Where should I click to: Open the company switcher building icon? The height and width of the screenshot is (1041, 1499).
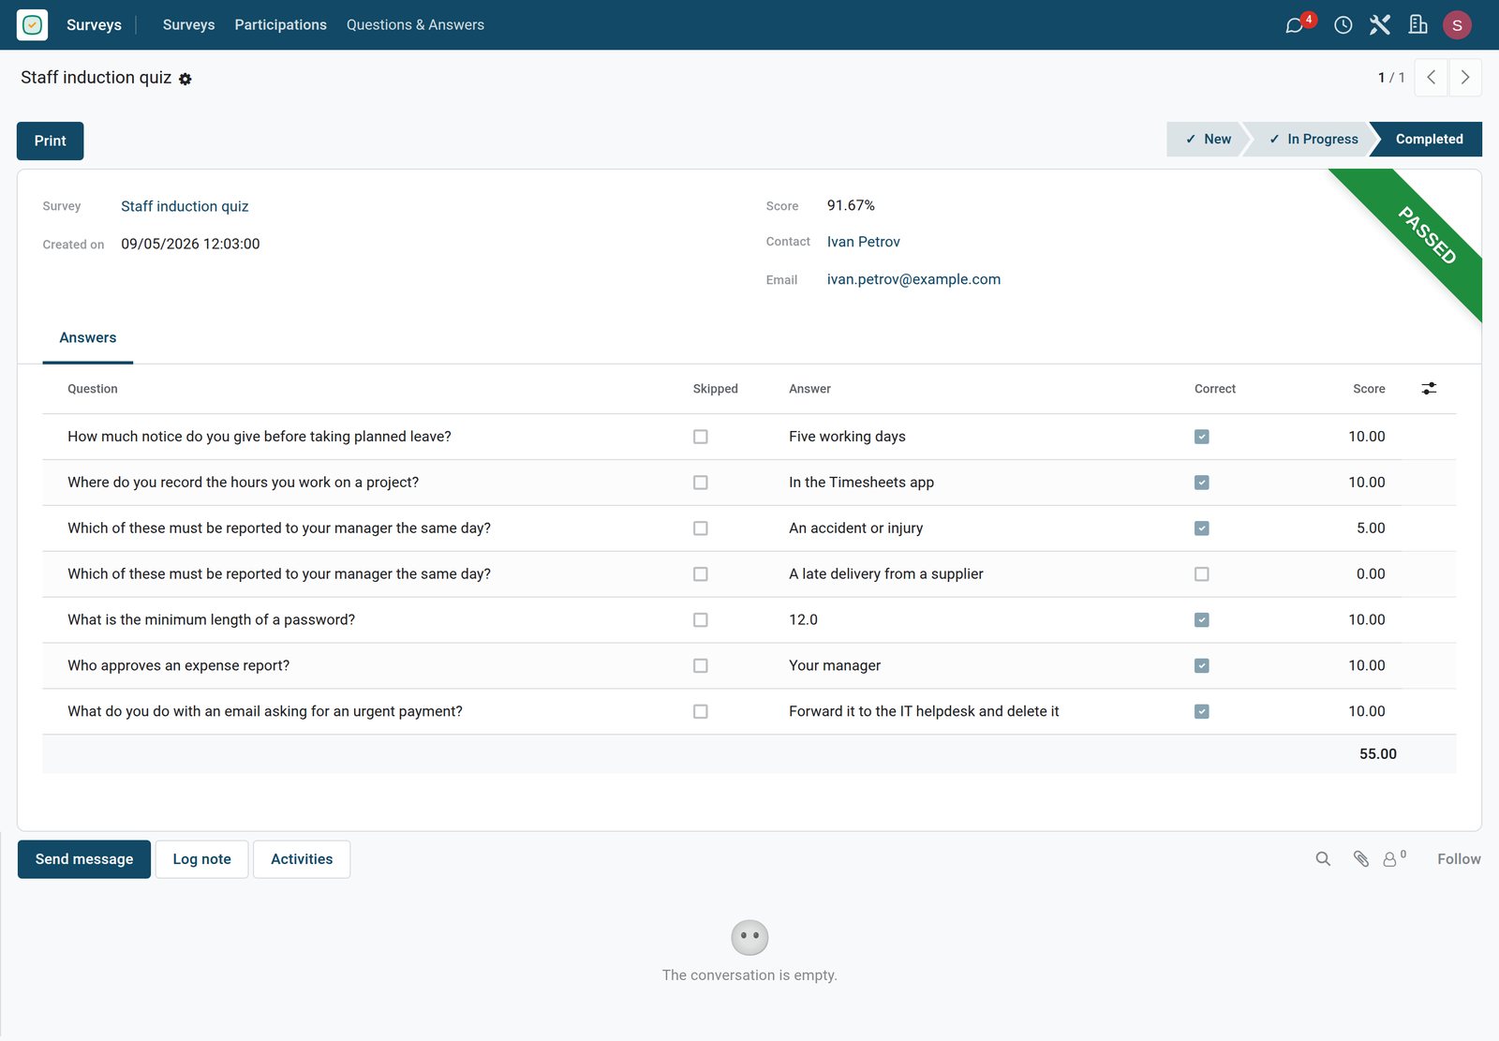click(1418, 25)
